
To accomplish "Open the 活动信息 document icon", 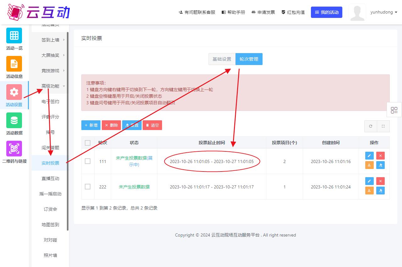I will [x=14, y=64].
